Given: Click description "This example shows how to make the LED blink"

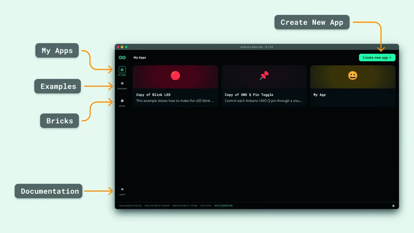Looking at the screenshot, I should click(x=175, y=101).
